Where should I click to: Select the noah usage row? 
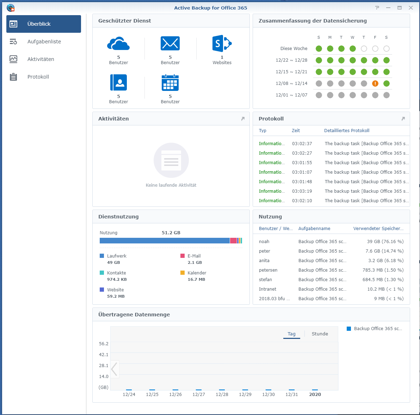(x=331, y=242)
